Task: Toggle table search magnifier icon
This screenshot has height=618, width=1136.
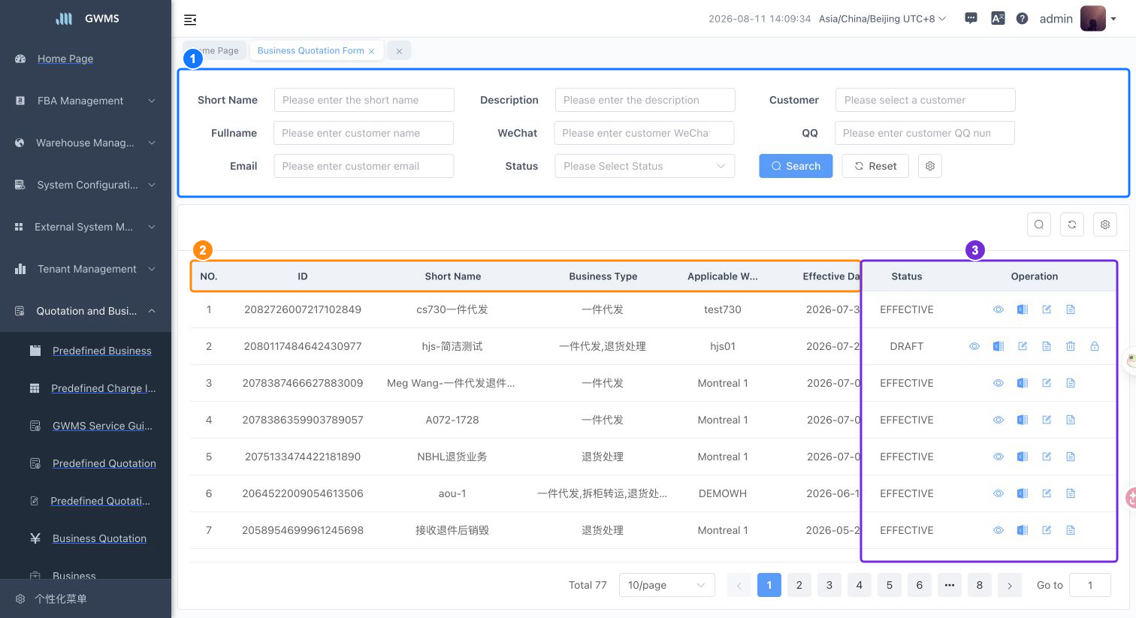Action: [1038, 225]
